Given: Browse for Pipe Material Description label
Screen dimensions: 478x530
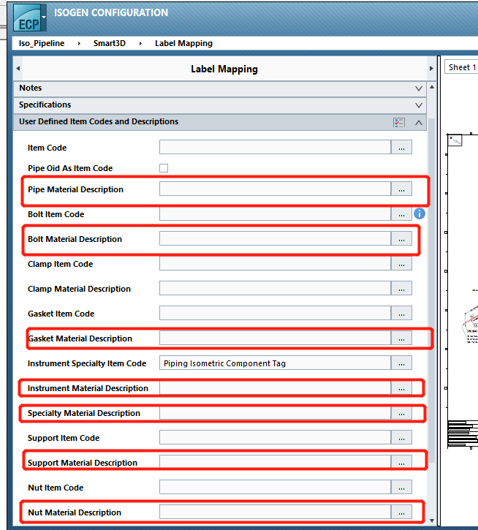Looking at the screenshot, I should (x=401, y=189).
